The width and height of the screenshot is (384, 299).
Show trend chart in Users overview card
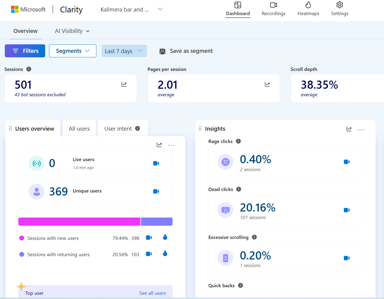click(159, 145)
